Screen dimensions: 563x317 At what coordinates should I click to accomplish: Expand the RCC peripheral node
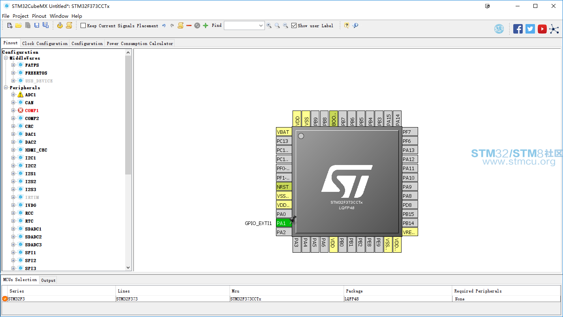[x=13, y=213]
